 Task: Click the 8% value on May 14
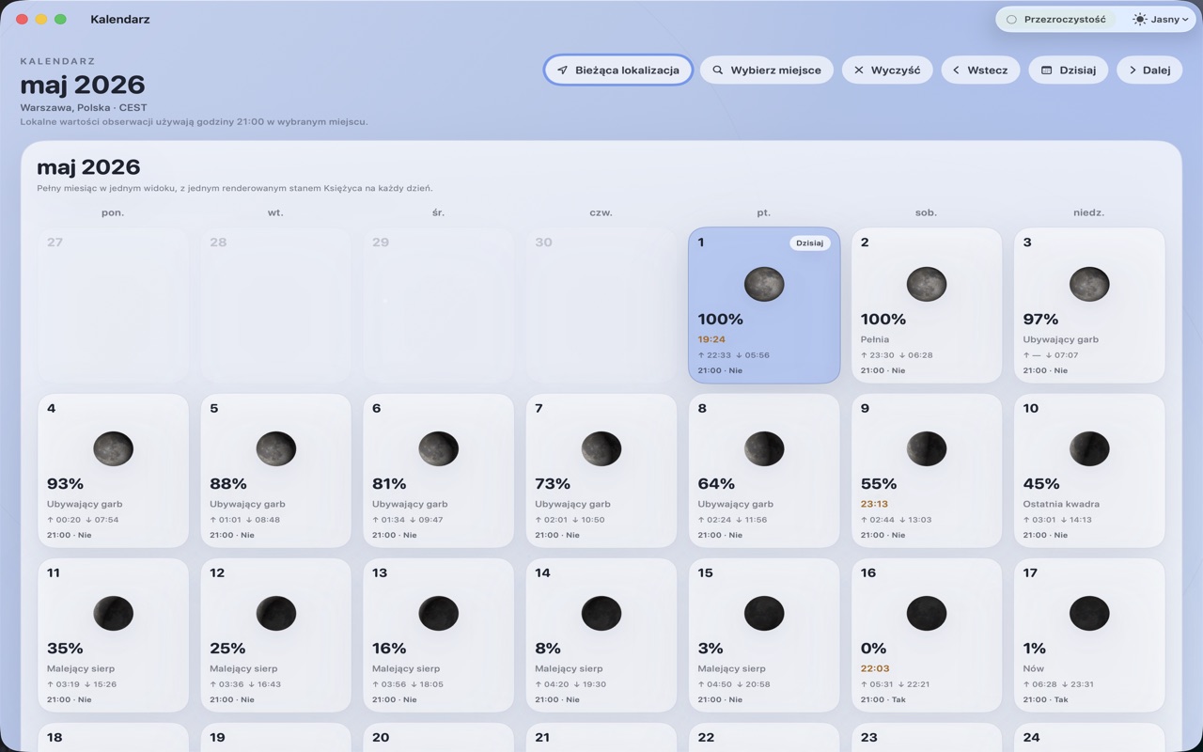pos(548,649)
